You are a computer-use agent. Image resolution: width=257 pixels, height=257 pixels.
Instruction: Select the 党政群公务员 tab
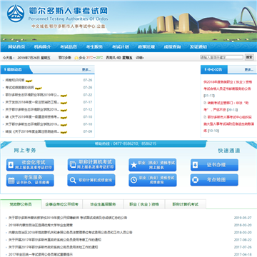tap(21, 204)
